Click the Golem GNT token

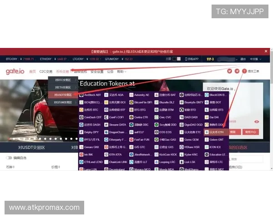point(217,139)
